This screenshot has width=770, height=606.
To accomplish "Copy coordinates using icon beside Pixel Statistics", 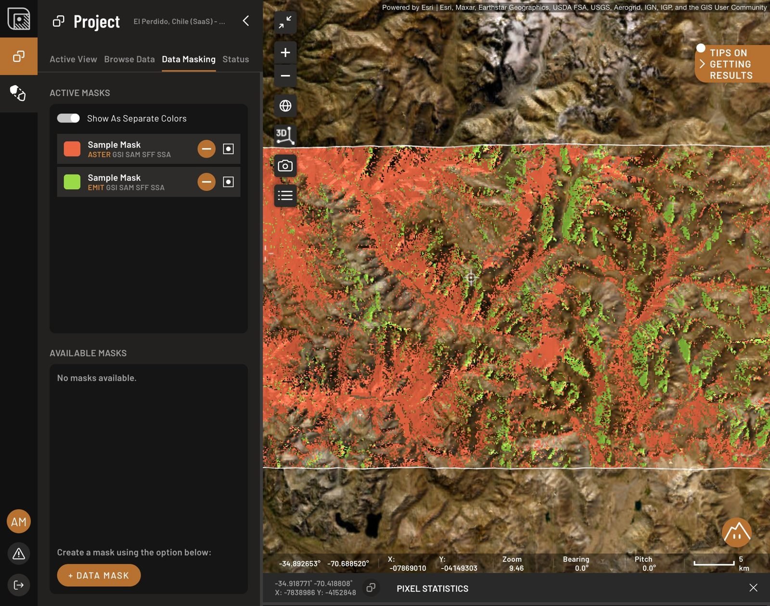I will tap(371, 588).
